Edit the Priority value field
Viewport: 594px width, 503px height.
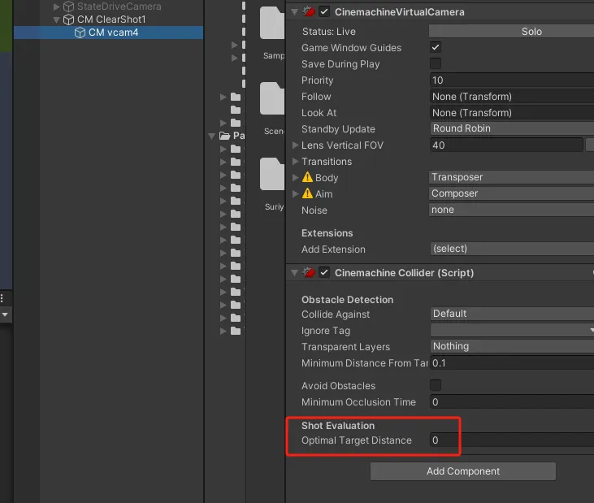[x=512, y=80]
